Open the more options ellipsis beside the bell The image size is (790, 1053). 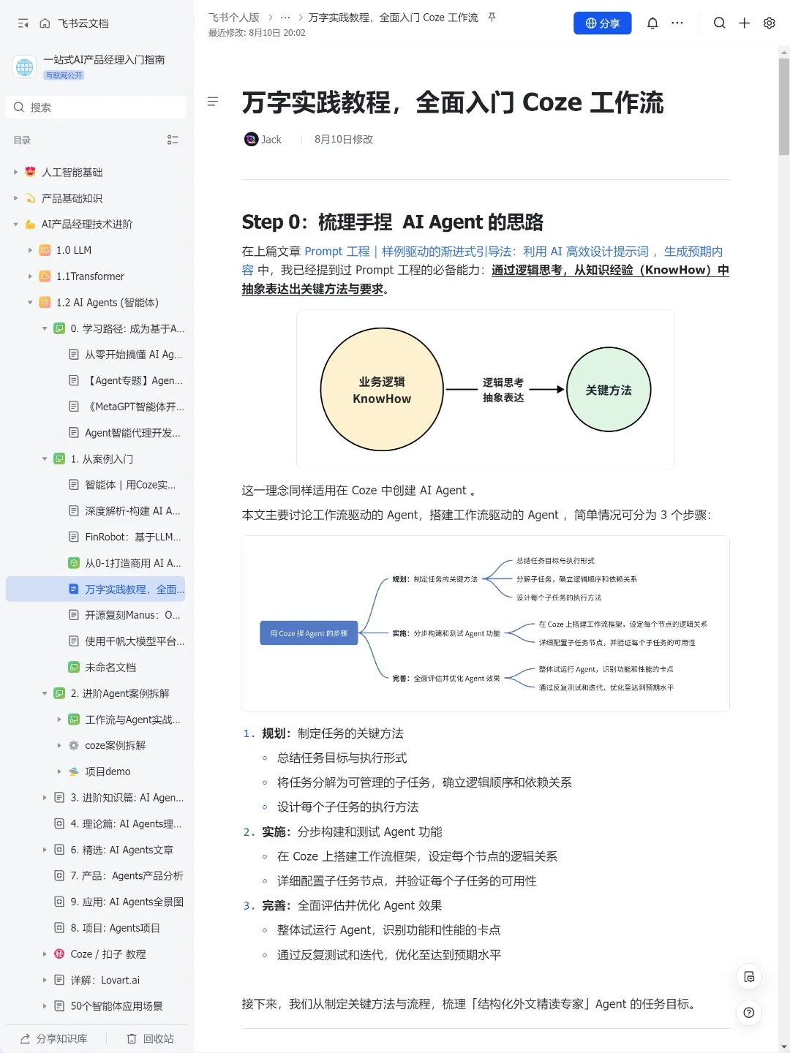pos(677,23)
